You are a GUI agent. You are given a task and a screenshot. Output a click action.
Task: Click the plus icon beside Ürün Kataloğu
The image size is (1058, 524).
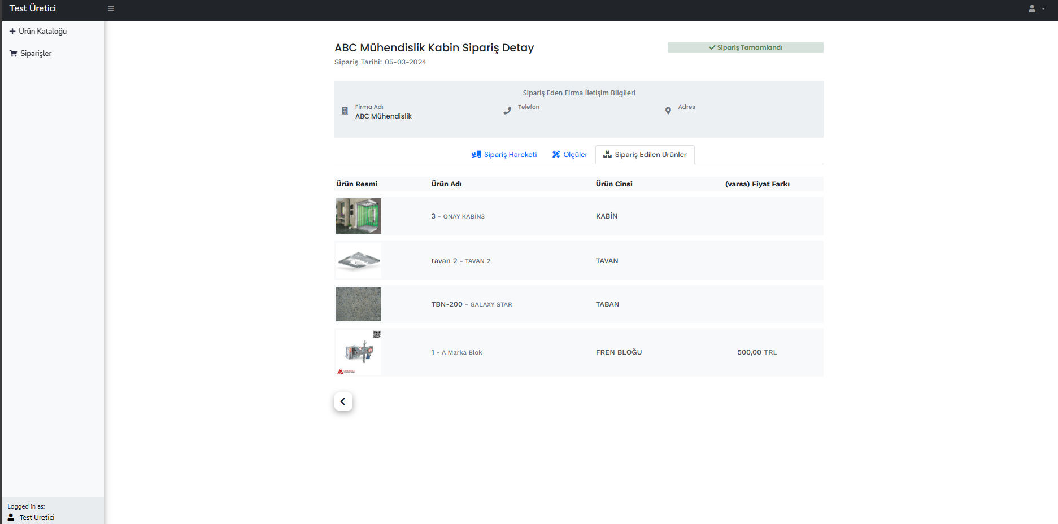(x=12, y=31)
